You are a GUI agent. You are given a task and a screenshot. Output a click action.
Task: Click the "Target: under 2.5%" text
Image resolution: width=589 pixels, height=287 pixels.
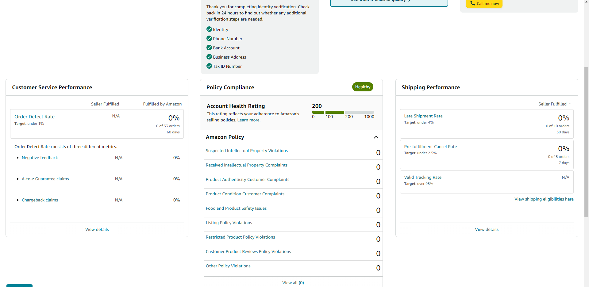tap(420, 153)
